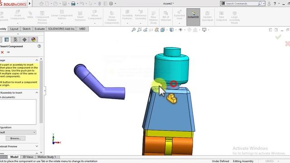Click the Previous View icon
This screenshot has width=290, height=163.
[145, 30]
